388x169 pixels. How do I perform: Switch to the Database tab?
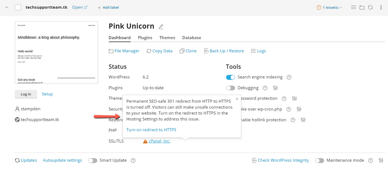(191, 38)
